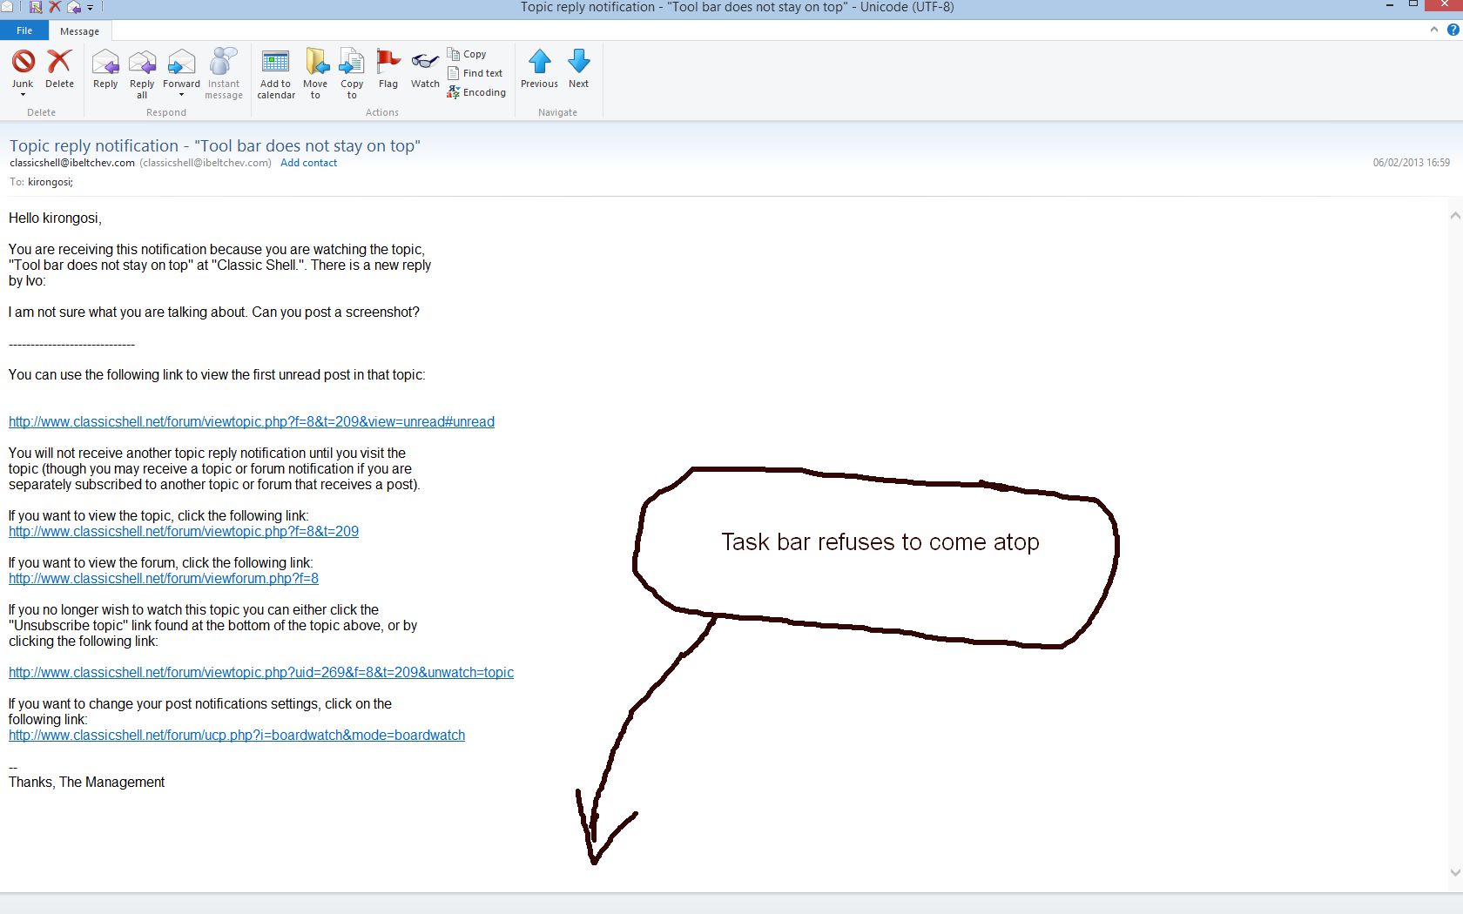Expand the Forward dropdown arrow

[181, 95]
